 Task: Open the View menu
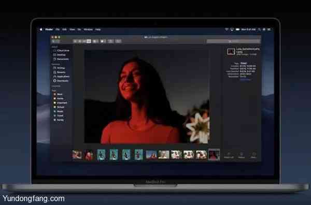[x=72, y=30]
